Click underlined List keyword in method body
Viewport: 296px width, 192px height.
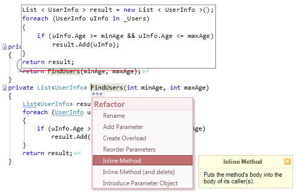click(30, 104)
